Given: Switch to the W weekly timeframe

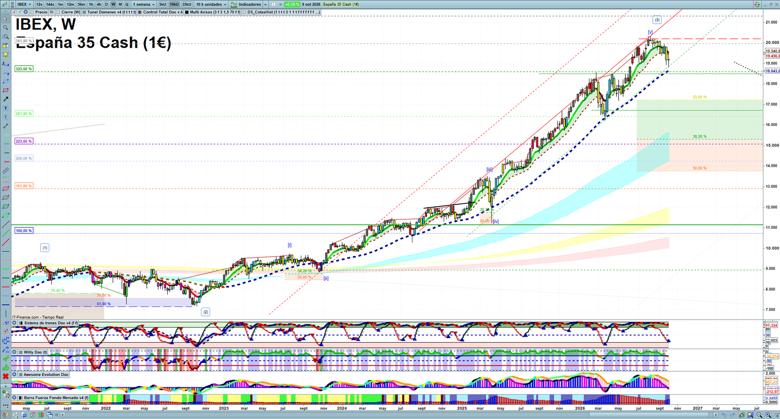Looking at the screenshot, I should point(113,4).
